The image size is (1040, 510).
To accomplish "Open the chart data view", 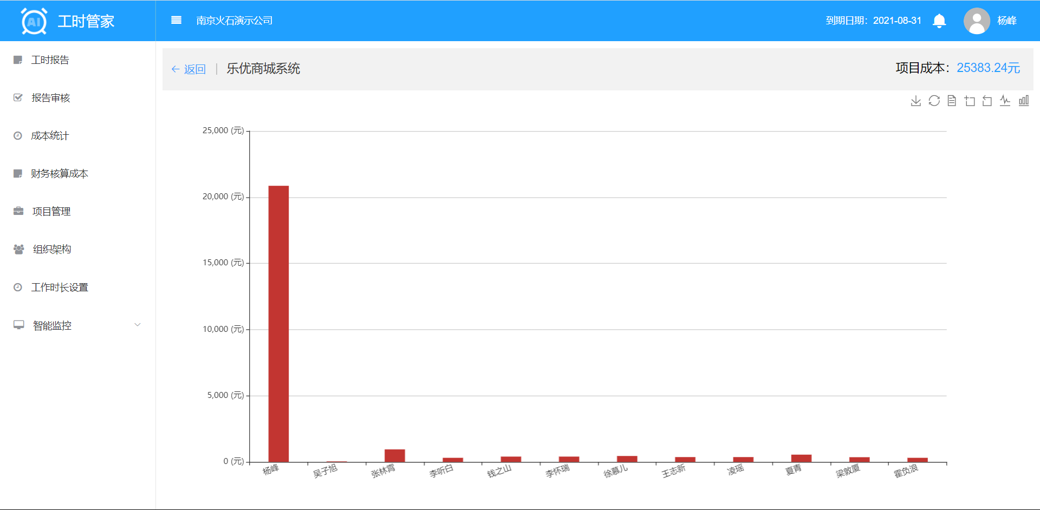I will tap(952, 101).
